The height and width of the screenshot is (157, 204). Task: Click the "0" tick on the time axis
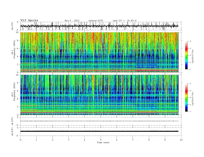(x=20, y=140)
